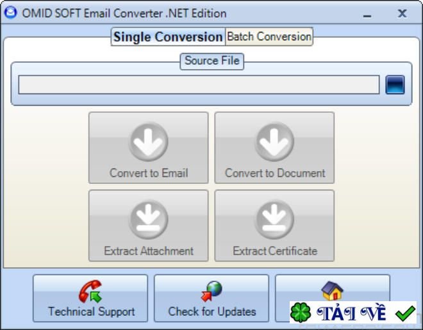Click the Extract Certificate button

(274, 226)
